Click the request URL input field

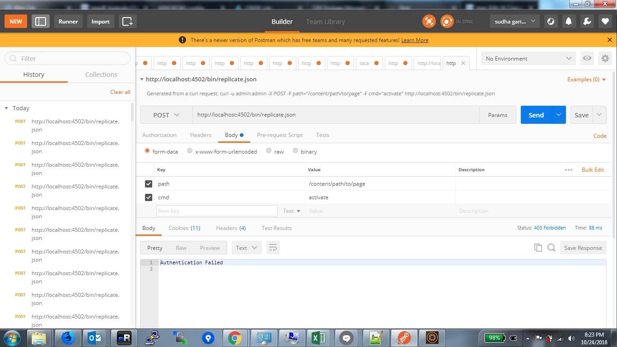point(336,115)
